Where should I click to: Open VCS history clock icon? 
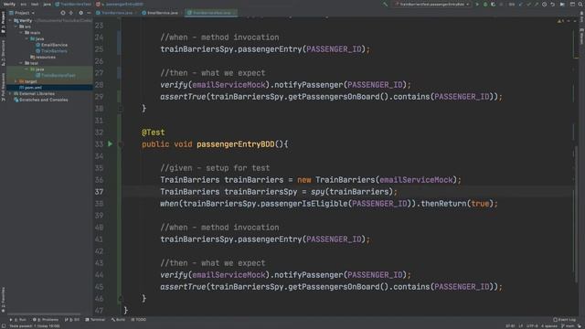[545, 4]
